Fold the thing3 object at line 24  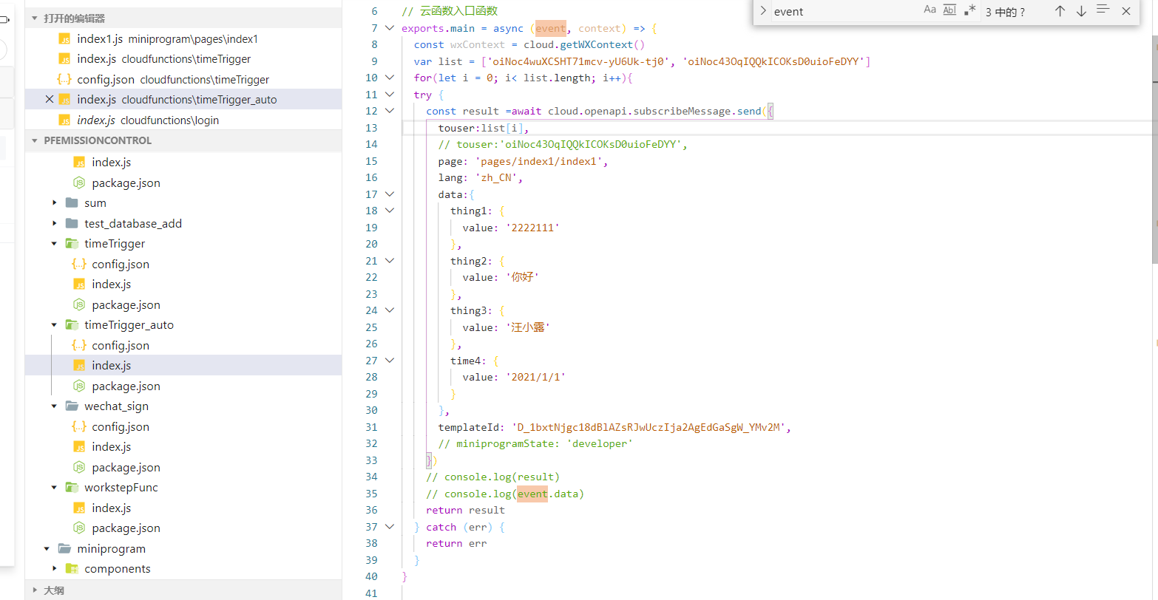(x=390, y=310)
